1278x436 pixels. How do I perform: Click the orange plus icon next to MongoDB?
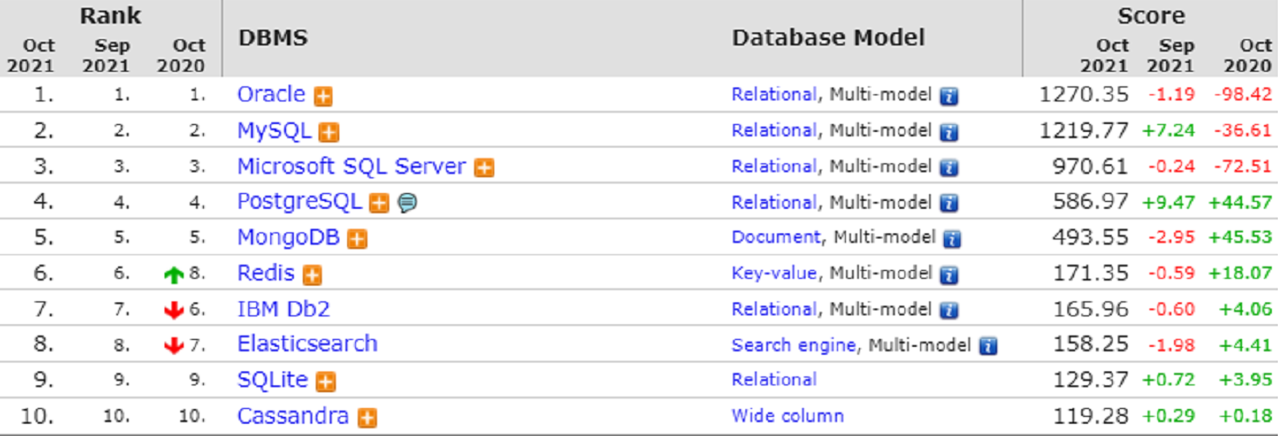coord(357,239)
